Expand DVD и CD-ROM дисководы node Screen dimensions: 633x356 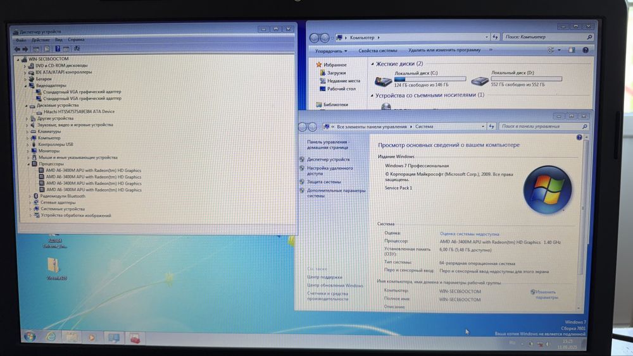(x=25, y=65)
